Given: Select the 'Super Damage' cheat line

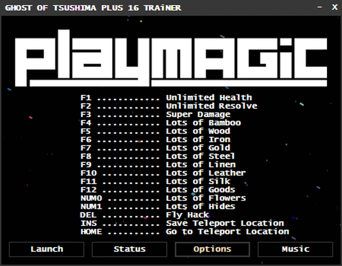Looking at the screenshot, I should 155,114.
